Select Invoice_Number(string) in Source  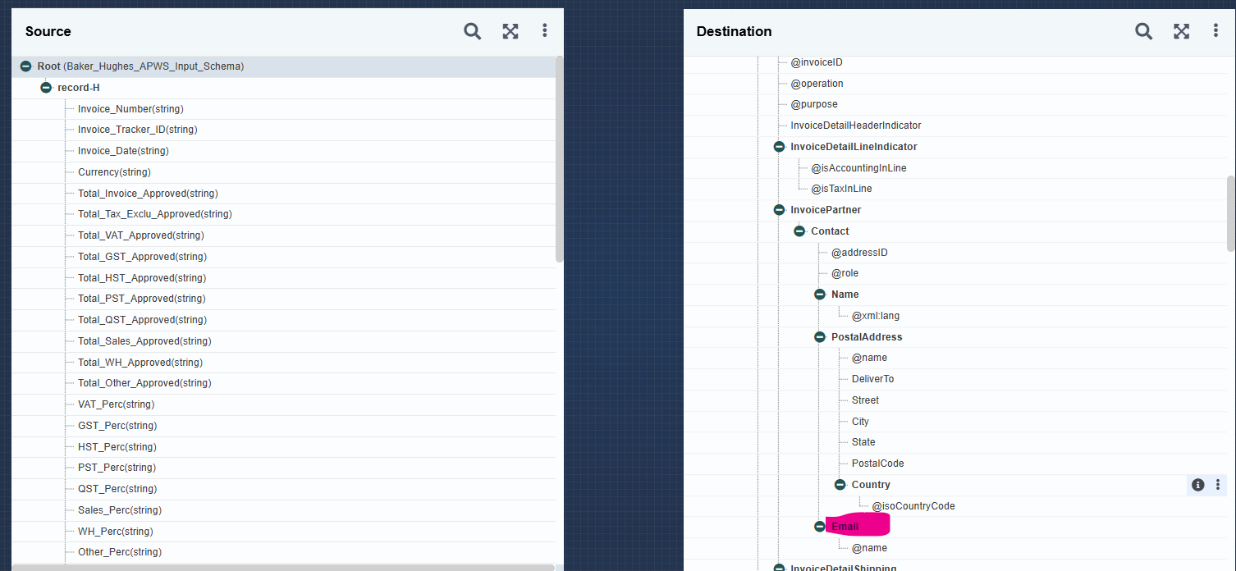point(130,109)
